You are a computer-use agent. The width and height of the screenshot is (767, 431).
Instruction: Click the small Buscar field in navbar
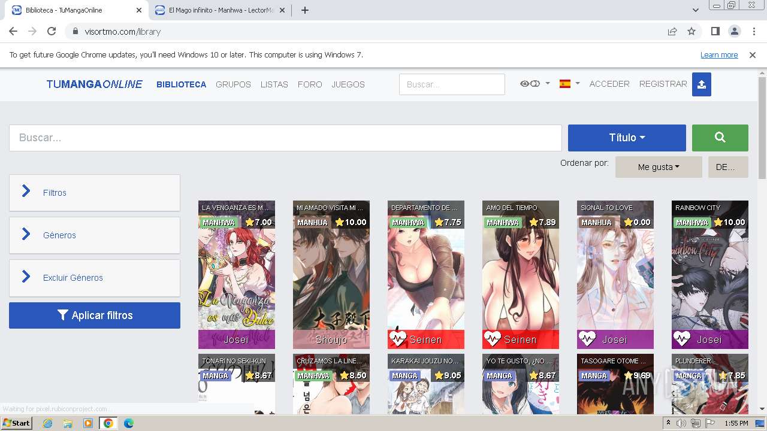coord(452,84)
